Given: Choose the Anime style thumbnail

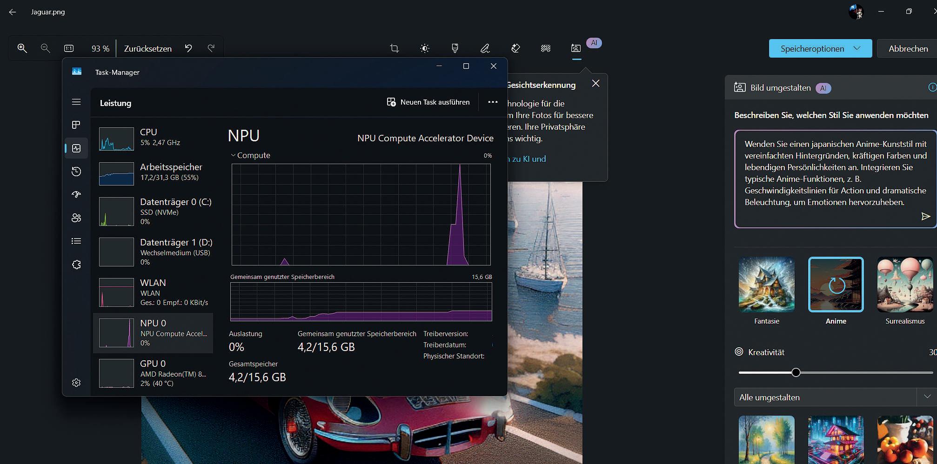Looking at the screenshot, I should click(836, 285).
